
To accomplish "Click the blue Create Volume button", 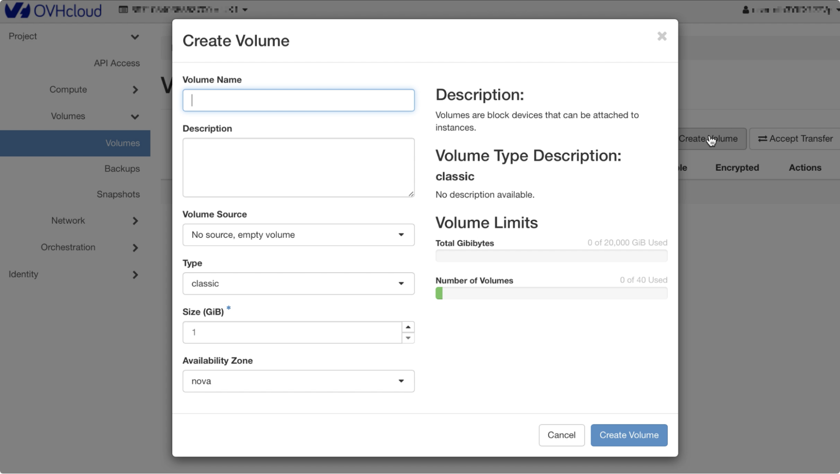I will pos(629,435).
